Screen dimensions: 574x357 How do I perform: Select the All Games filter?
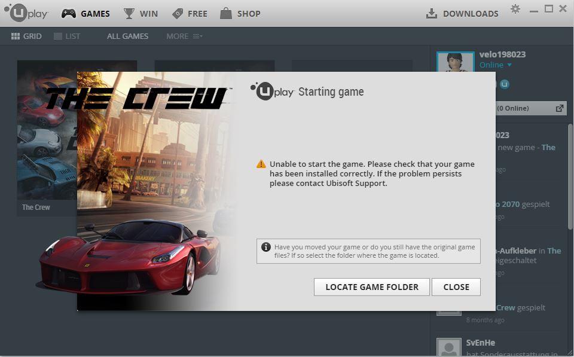(x=127, y=36)
